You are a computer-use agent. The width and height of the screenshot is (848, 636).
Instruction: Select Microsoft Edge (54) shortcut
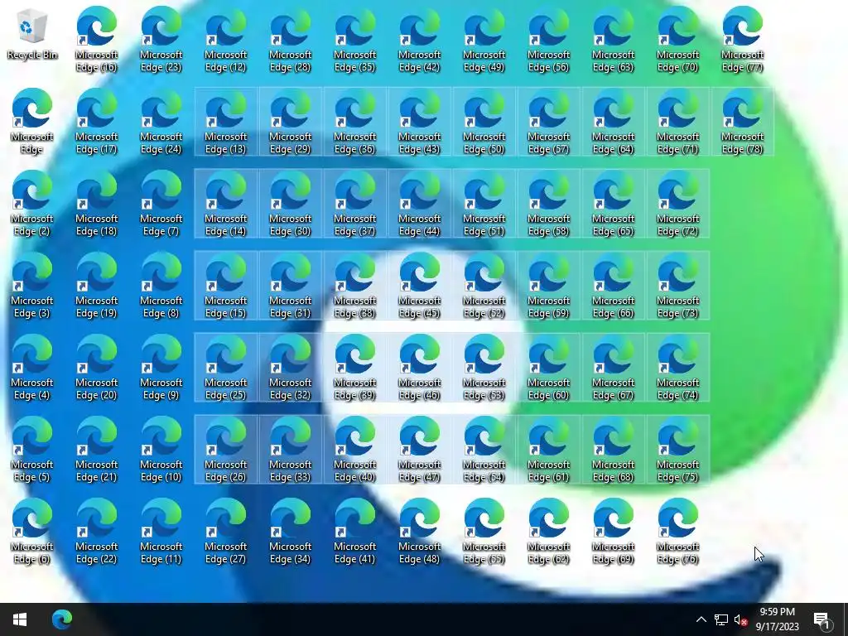(x=484, y=450)
